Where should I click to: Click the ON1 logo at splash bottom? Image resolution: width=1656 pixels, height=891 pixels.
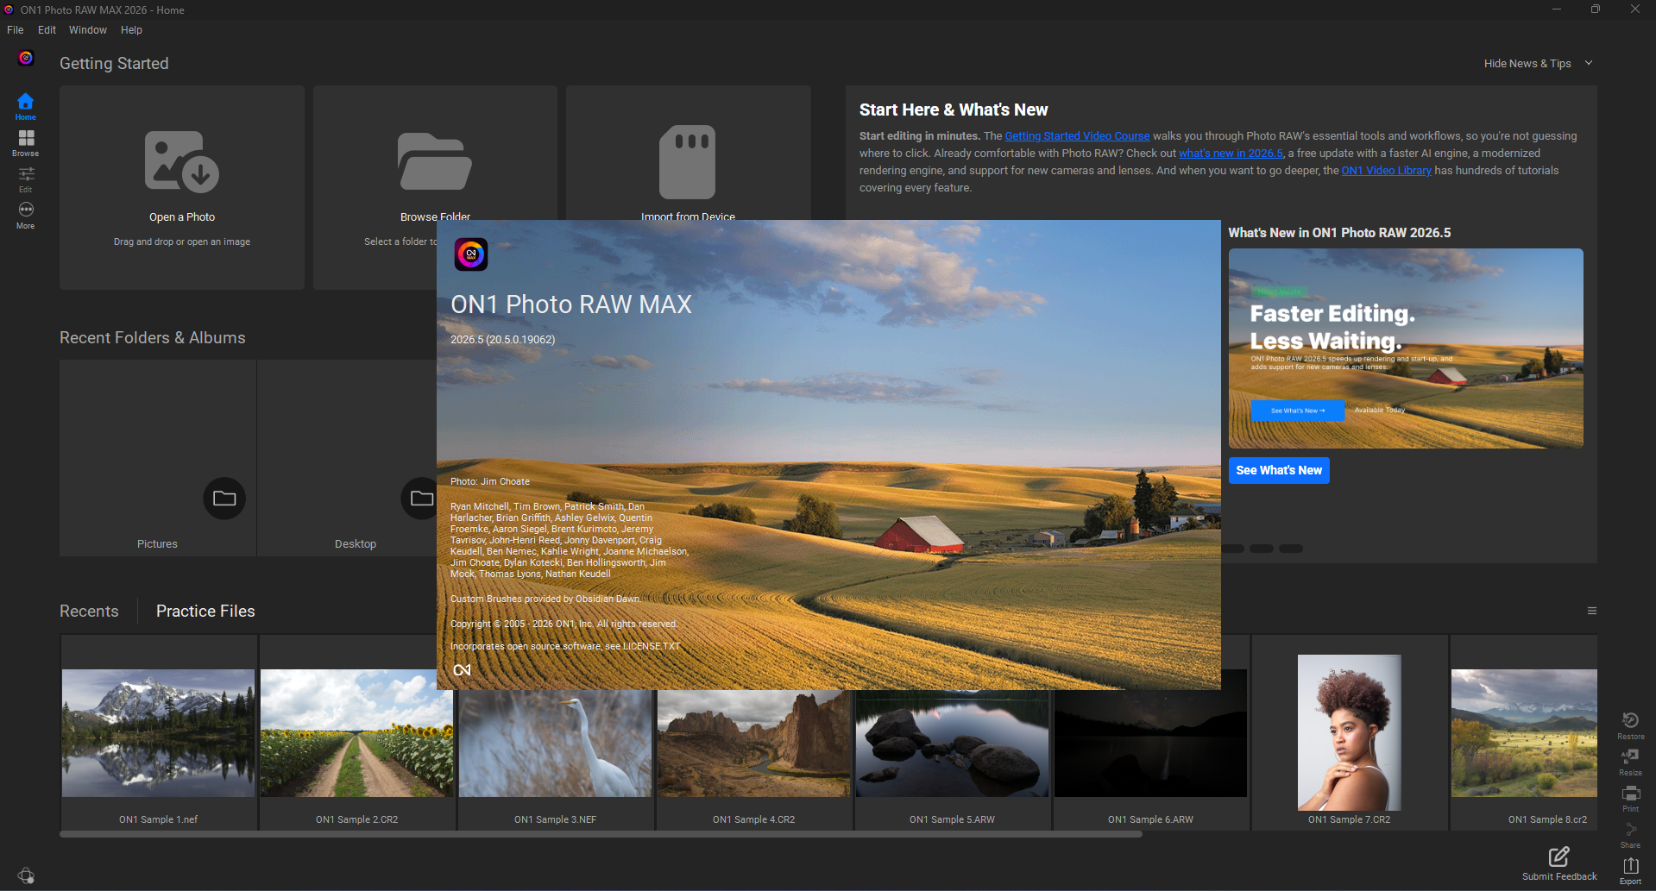pos(463,670)
